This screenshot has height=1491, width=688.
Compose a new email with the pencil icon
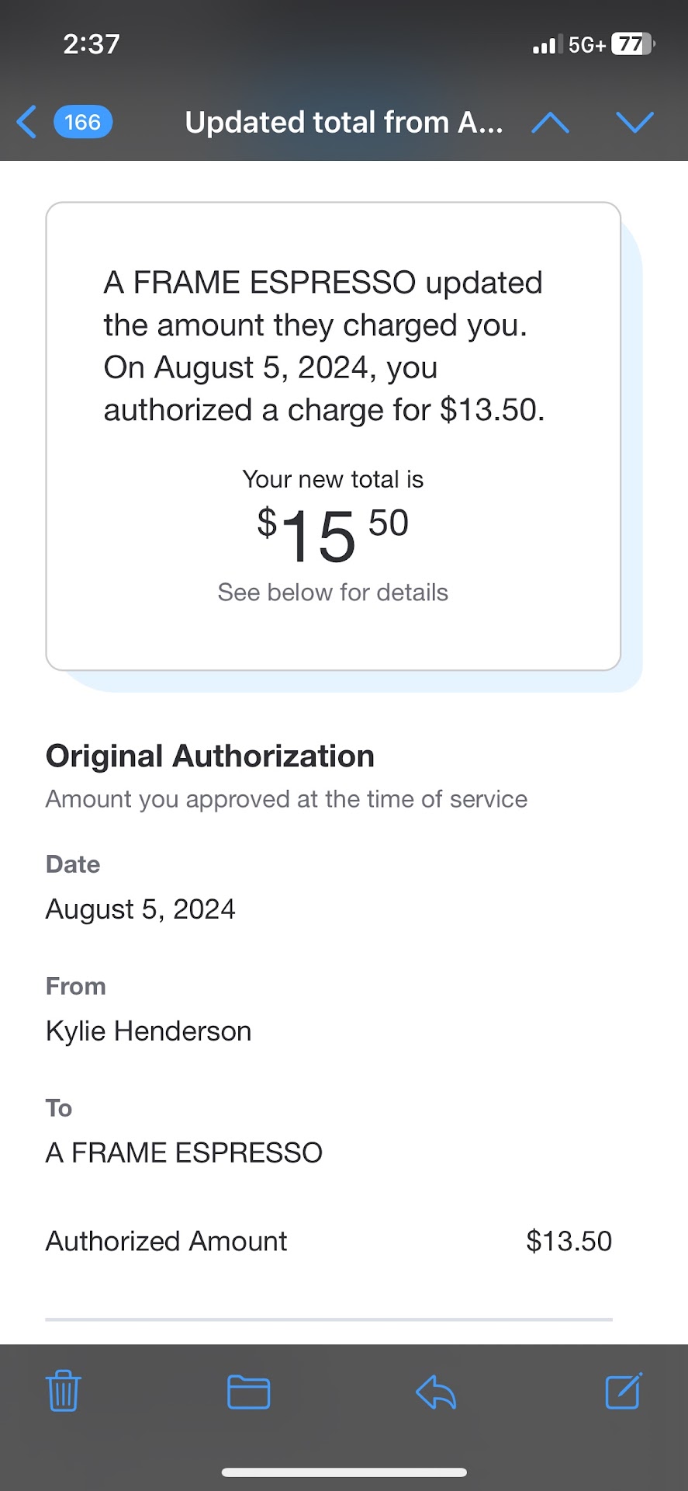pyautogui.click(x=623, y=1391)
